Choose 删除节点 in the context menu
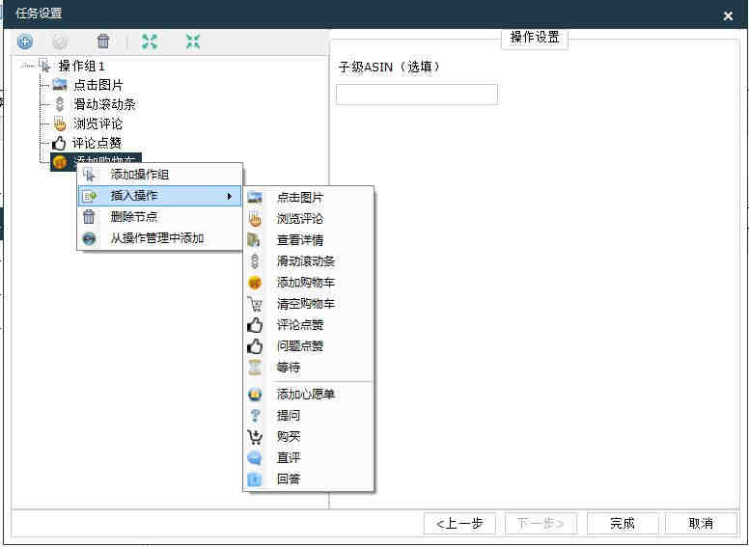This screenshot has height=547, width=749. point(159,217)
